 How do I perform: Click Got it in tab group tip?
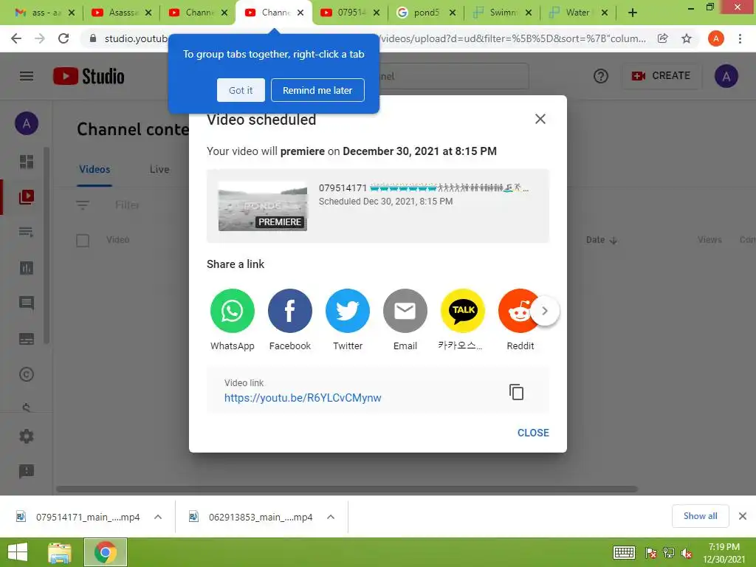[241, 90]
